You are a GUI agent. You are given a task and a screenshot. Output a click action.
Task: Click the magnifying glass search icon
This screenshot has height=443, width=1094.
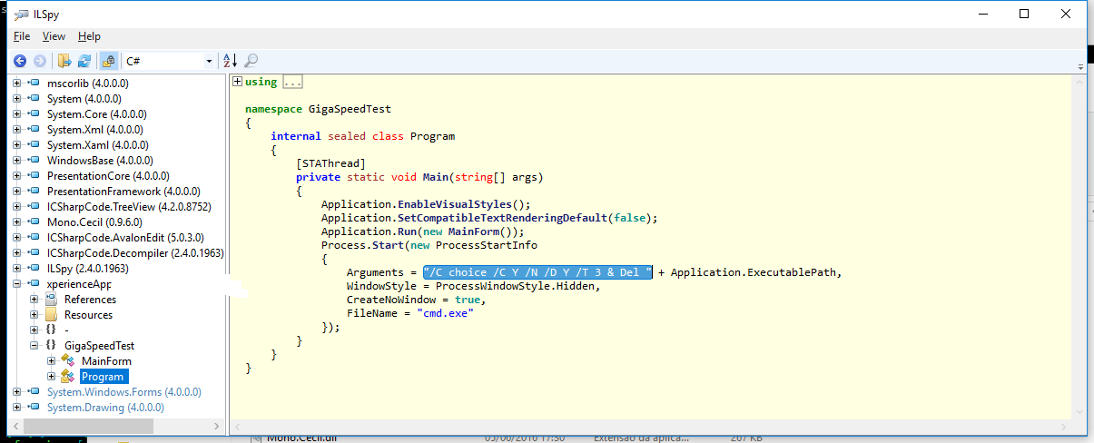[251, 61]
